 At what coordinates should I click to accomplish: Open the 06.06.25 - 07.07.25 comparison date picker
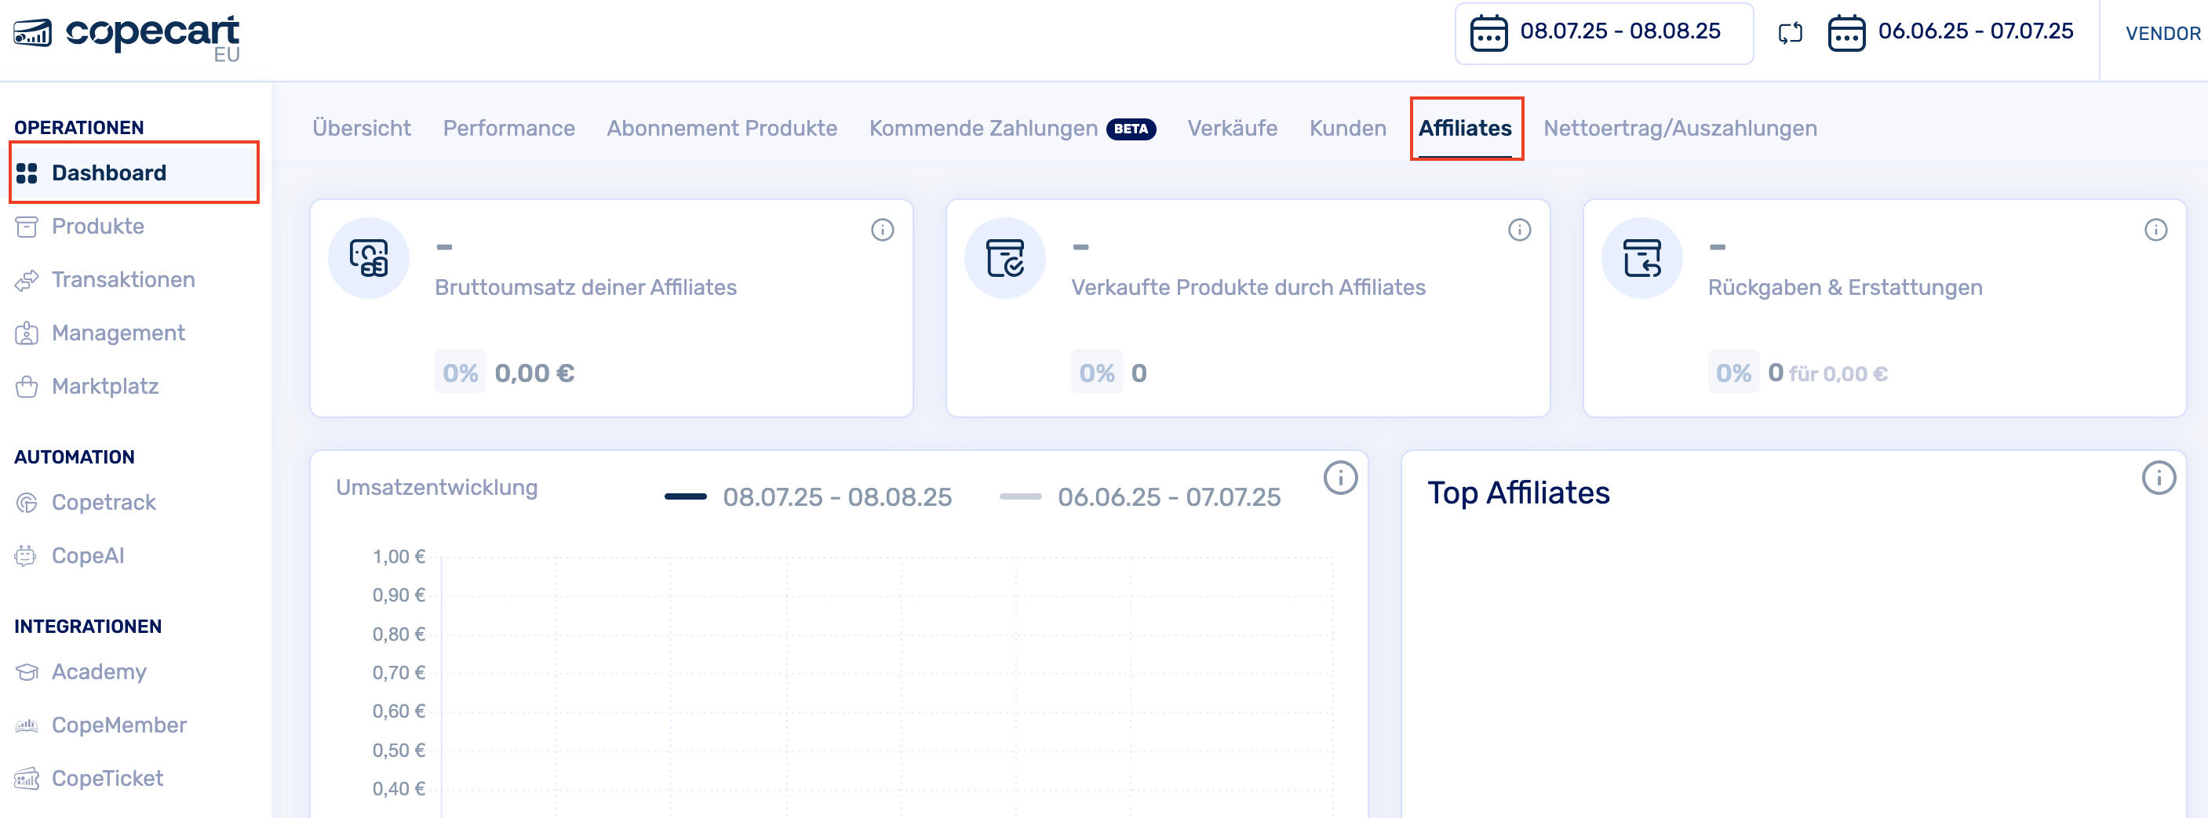pyautogui.click(x=1951, y=33)
